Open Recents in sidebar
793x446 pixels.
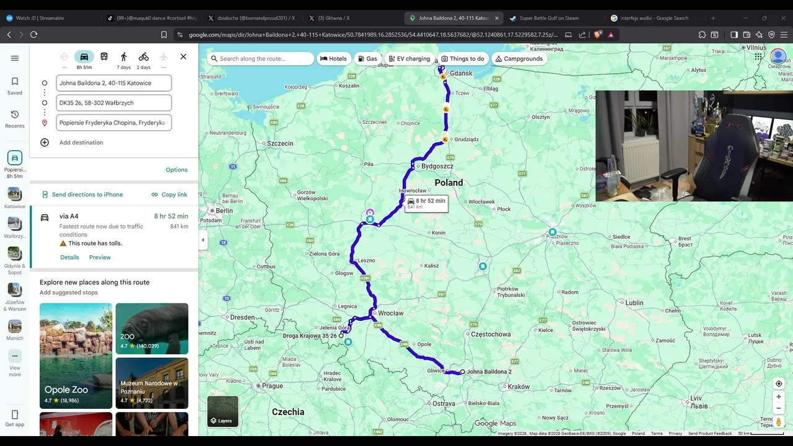(15, 120)
